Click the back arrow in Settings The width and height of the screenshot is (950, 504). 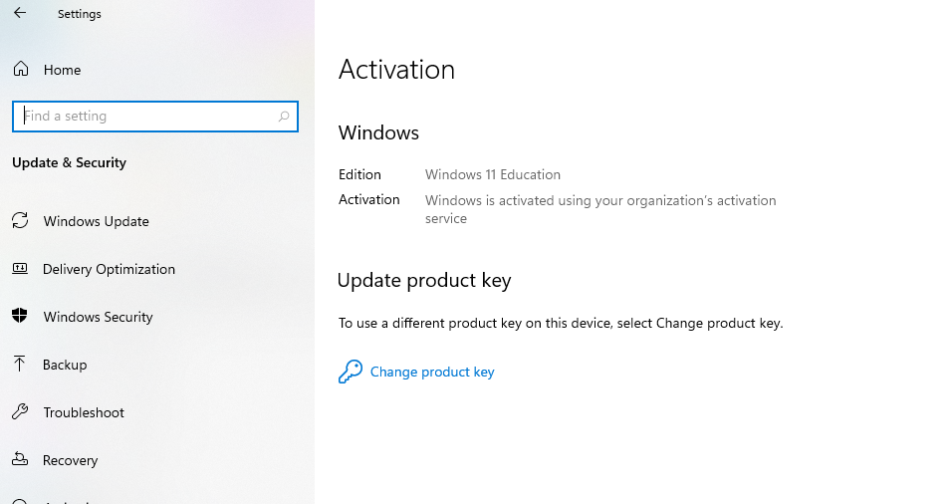point(20,14)
